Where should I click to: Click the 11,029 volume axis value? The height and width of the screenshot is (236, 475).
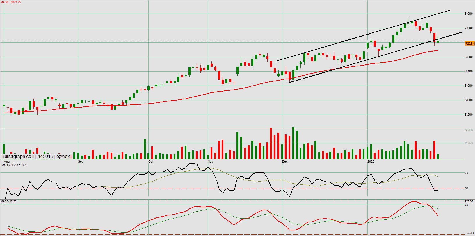click(469, 143)
